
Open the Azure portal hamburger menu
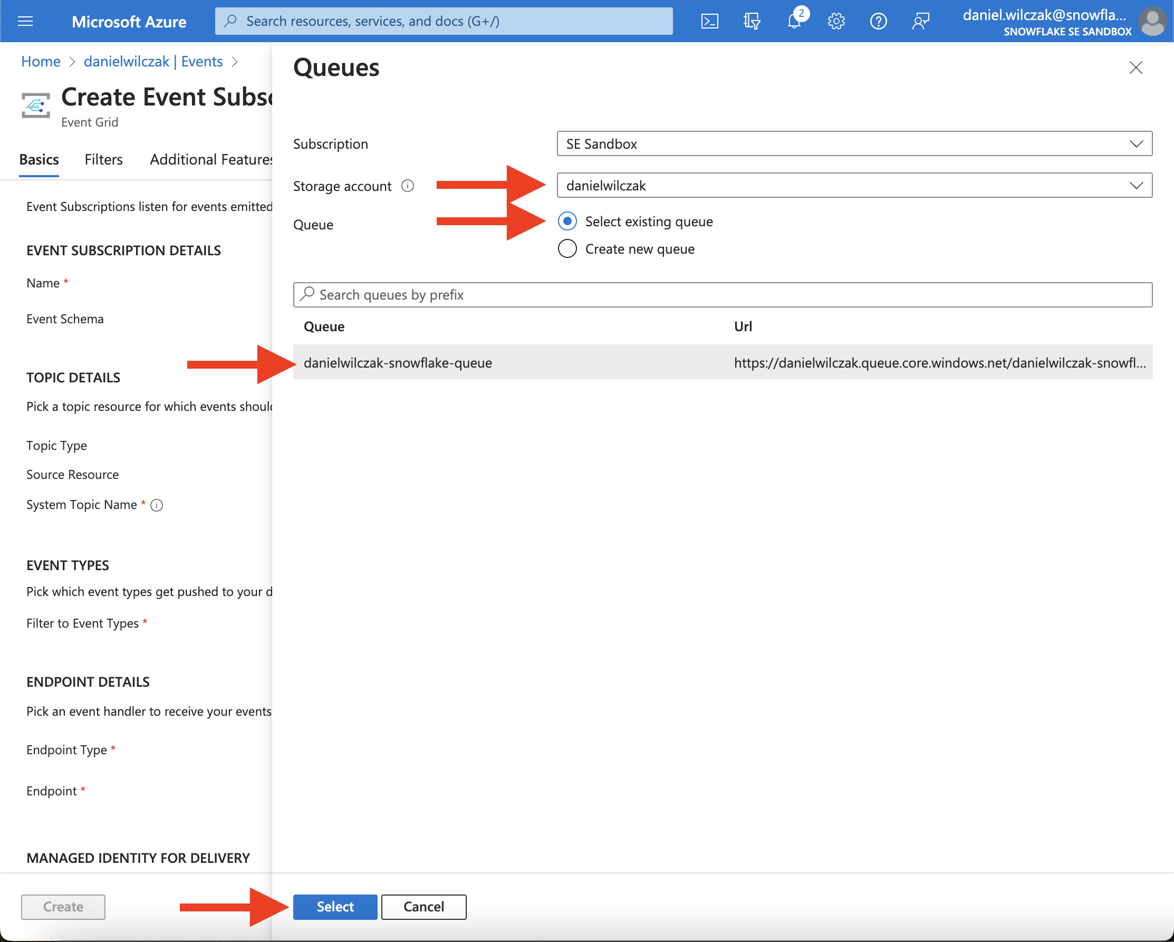point(26,21)
